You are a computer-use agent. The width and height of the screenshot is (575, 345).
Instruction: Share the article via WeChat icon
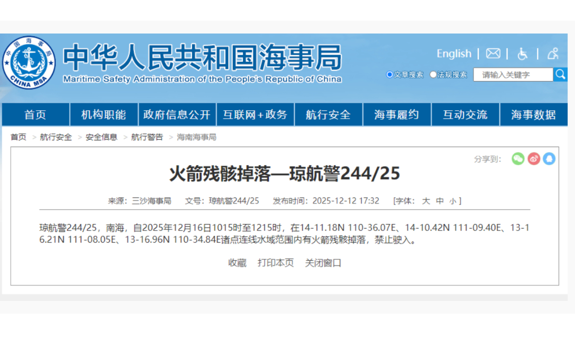click(518, 159)
